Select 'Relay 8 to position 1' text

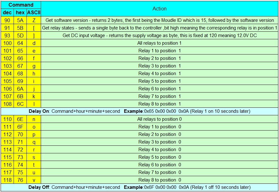160,104
